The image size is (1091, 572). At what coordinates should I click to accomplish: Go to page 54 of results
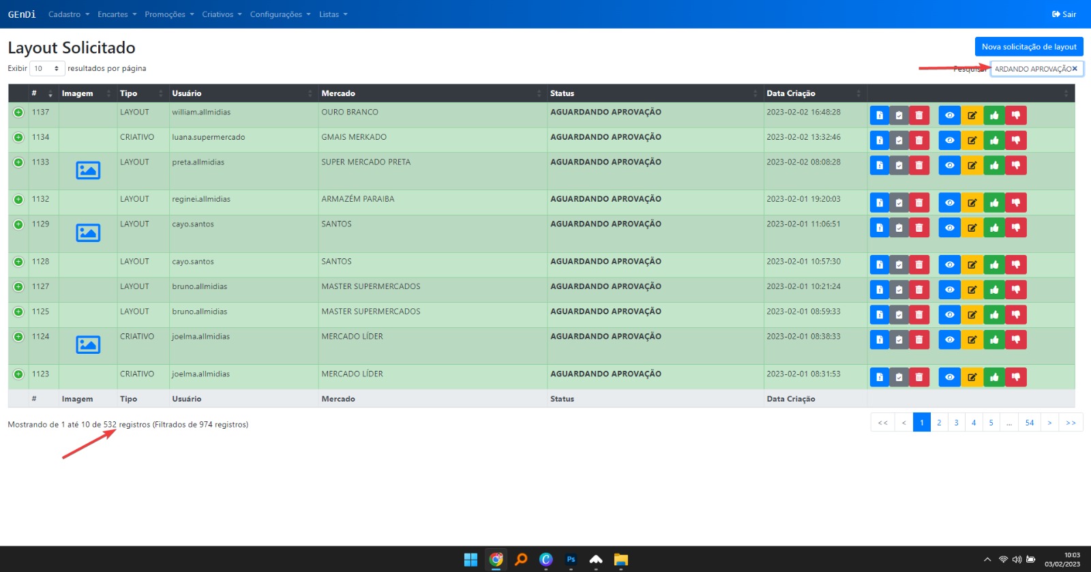(x=1029, y=423)
